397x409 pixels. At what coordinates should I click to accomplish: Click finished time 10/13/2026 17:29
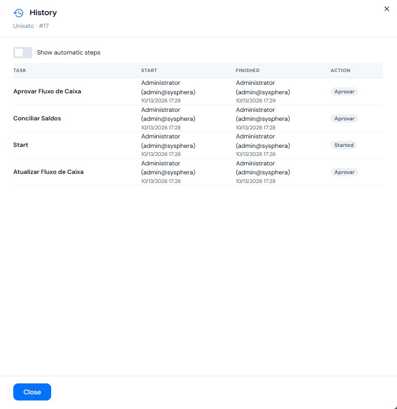click(256, 100)
